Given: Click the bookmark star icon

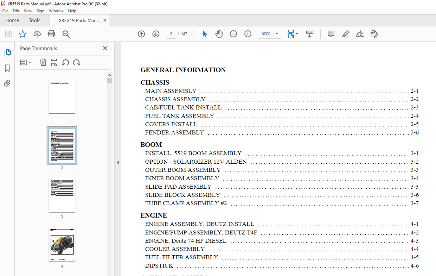Looking at the screenshot, I should click(x=23, y=34).
